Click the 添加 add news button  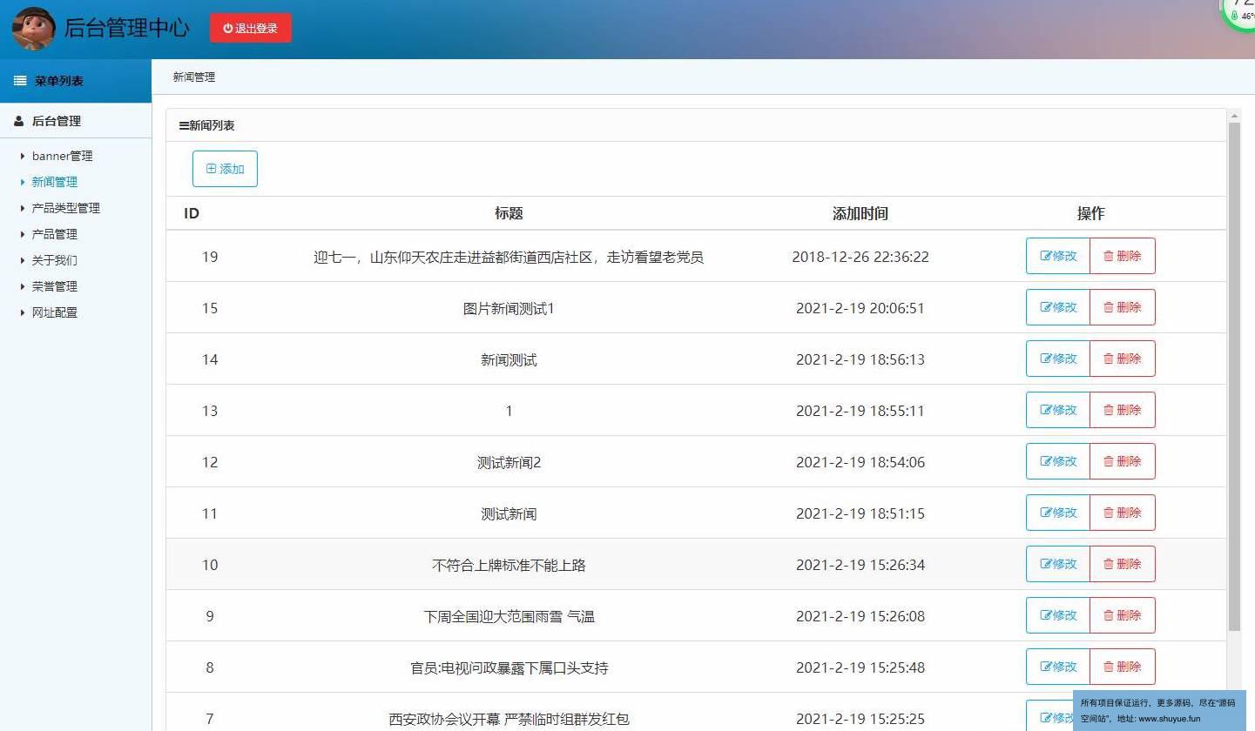point(225,169)
